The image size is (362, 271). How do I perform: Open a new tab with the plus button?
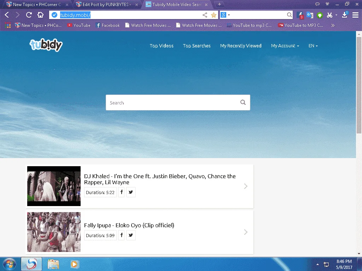click(x=219, y=4)
